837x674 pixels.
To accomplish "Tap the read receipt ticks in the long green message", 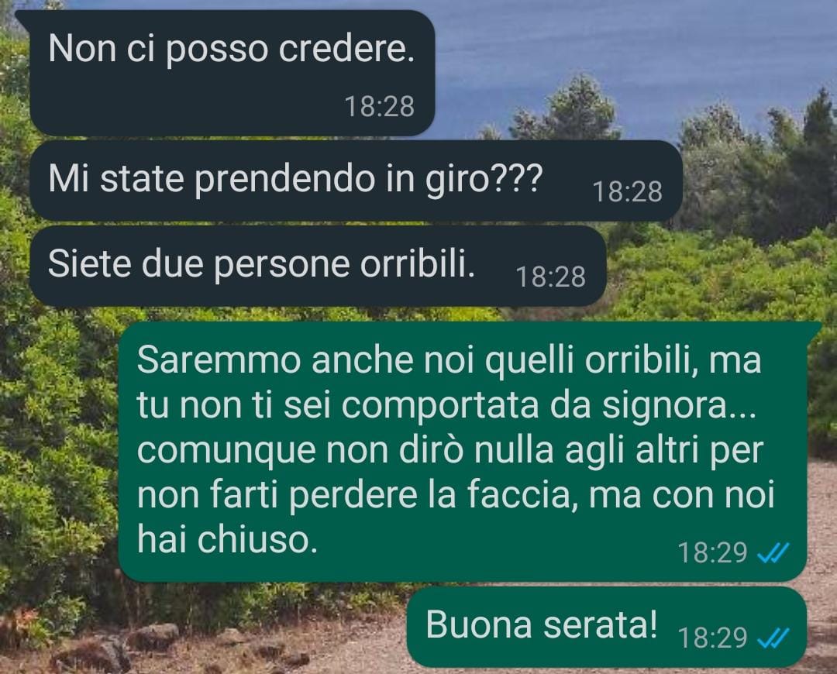I will [x=773, y=553].
